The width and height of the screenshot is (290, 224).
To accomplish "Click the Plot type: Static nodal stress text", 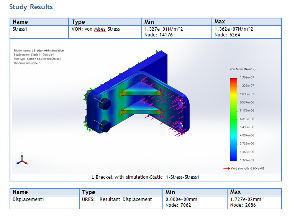I will point(37,59).
